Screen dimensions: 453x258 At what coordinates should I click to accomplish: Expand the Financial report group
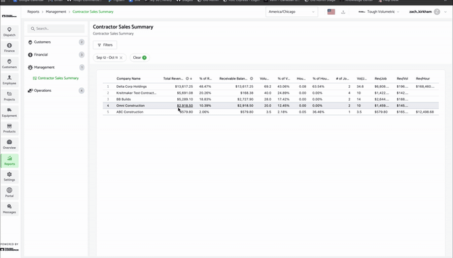56,55
